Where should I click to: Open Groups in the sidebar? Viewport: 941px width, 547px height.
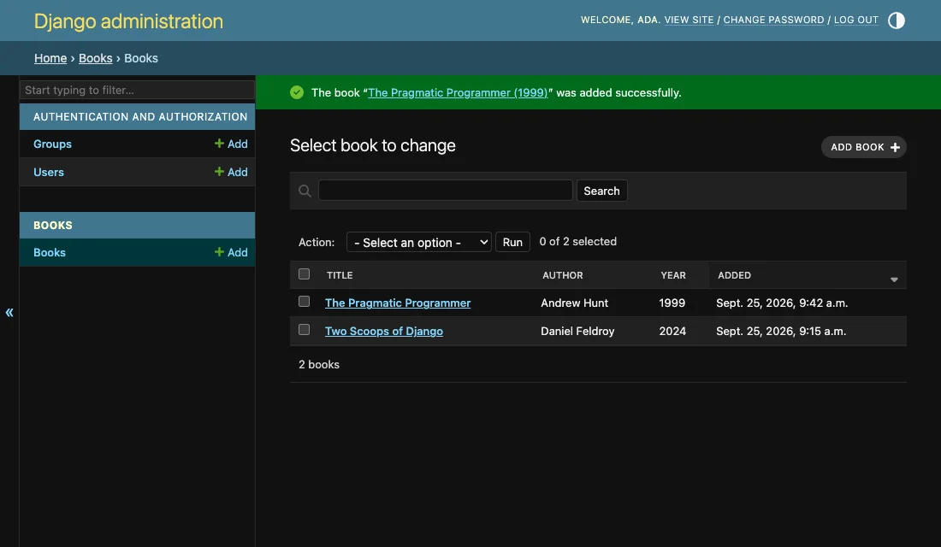52,144
